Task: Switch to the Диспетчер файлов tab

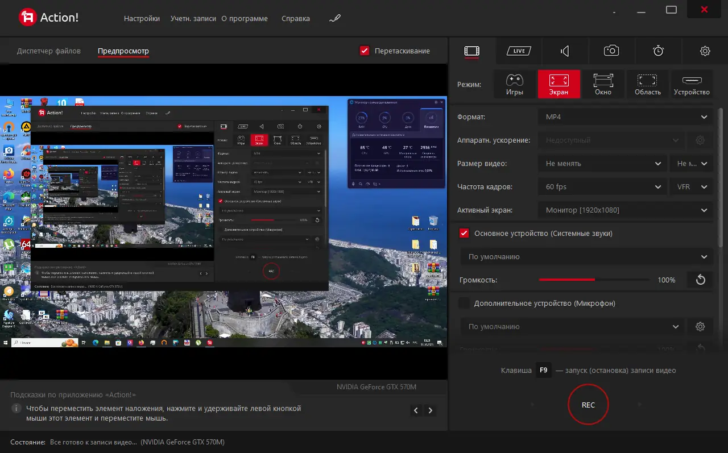Action: [x=49, y=51]
